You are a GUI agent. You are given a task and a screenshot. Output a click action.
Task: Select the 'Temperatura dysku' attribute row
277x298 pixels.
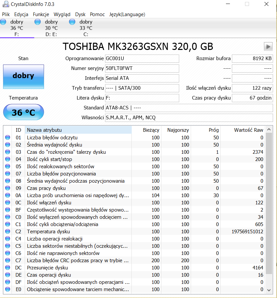coord(134,231)
